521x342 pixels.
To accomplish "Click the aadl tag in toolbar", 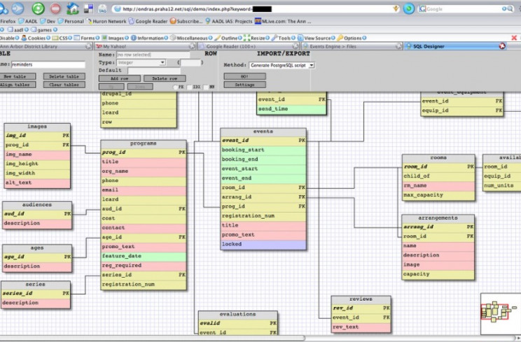I will coord(18,30).
